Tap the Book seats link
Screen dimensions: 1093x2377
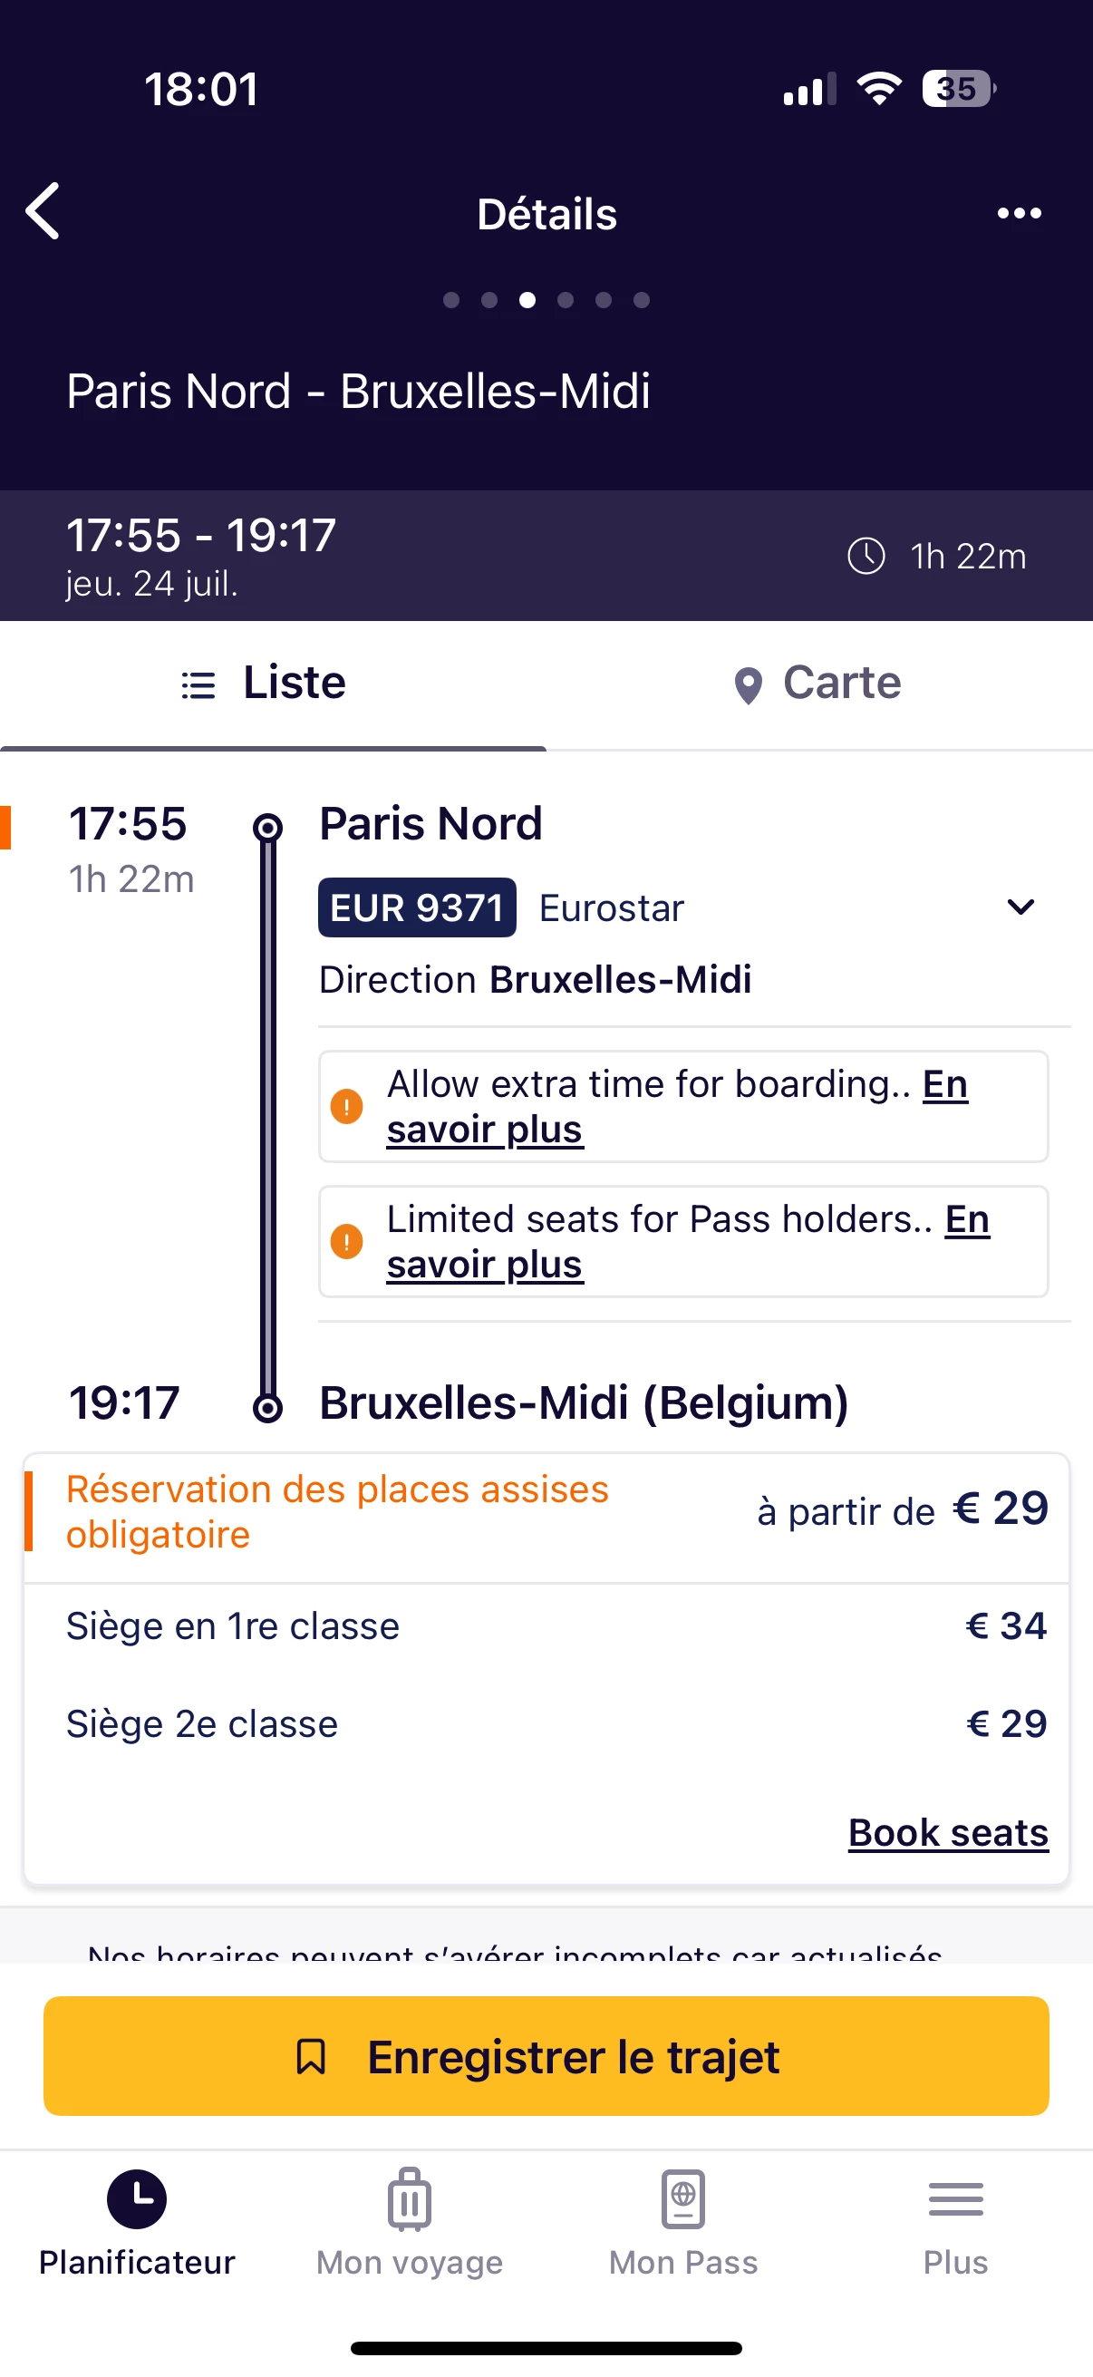[x=948, y=1832]
